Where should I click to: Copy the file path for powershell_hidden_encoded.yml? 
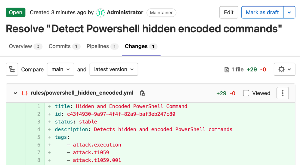142,93
